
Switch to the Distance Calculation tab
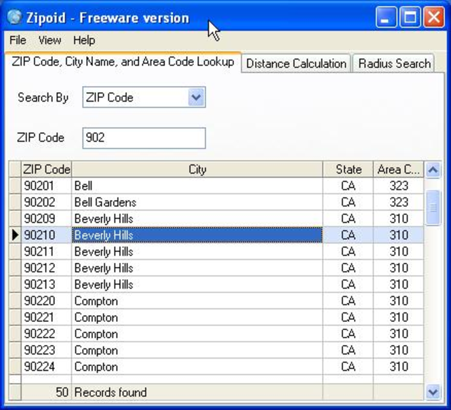[x=296, y=64]
